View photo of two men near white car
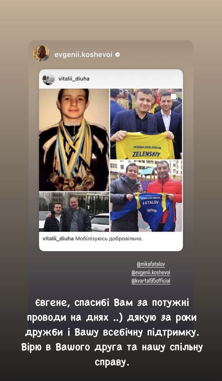Screen dimensions: 222x381 coord(74,212)
